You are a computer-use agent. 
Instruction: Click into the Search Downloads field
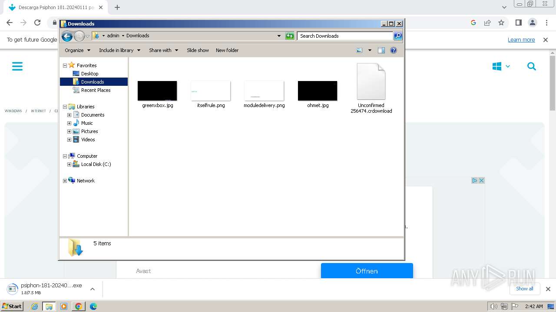[345, 36]
